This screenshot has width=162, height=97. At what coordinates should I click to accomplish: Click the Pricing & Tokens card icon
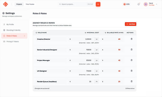[4, 41]
